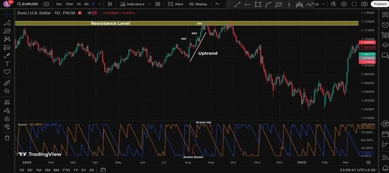
Task: Select the 5m timeframe
Action: pos(59,4)
